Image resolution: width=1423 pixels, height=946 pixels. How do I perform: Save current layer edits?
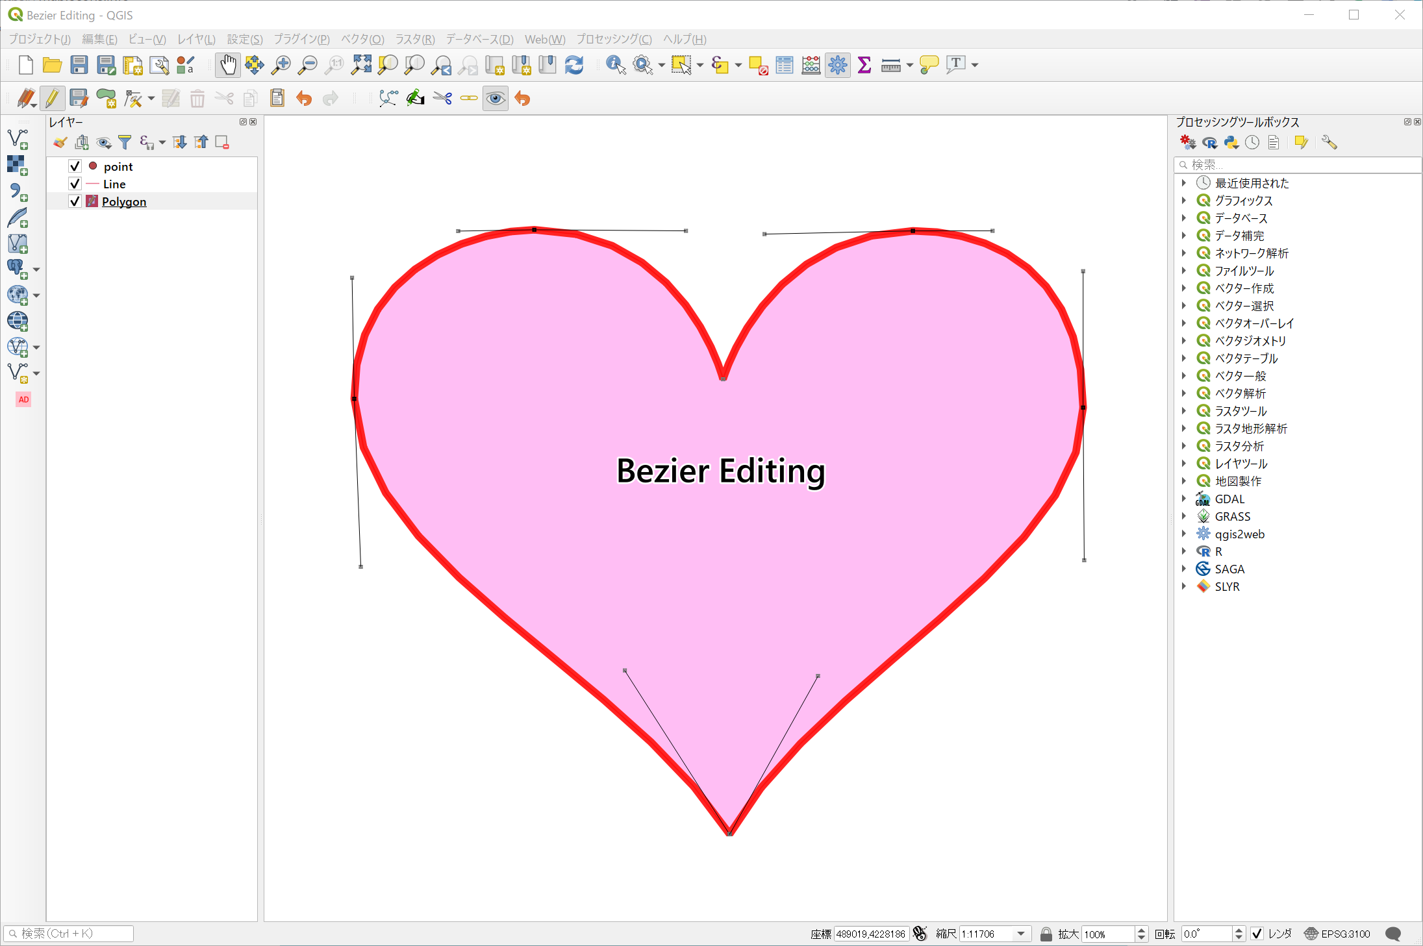click(x=79, y=98)
